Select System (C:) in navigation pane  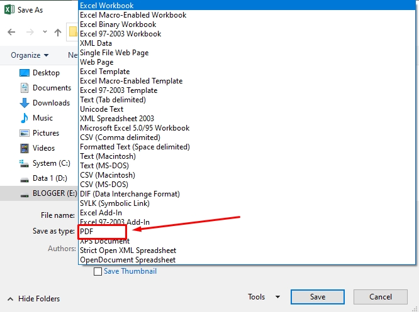coord(52,163)
